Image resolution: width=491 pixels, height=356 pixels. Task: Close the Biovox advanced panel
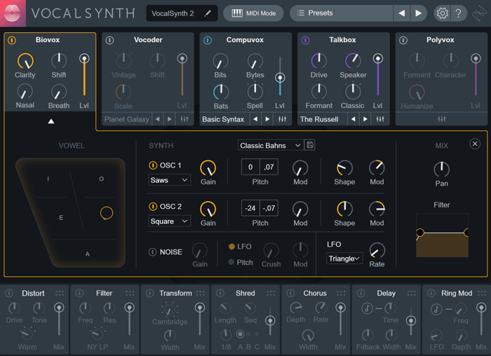coord(475,144)
